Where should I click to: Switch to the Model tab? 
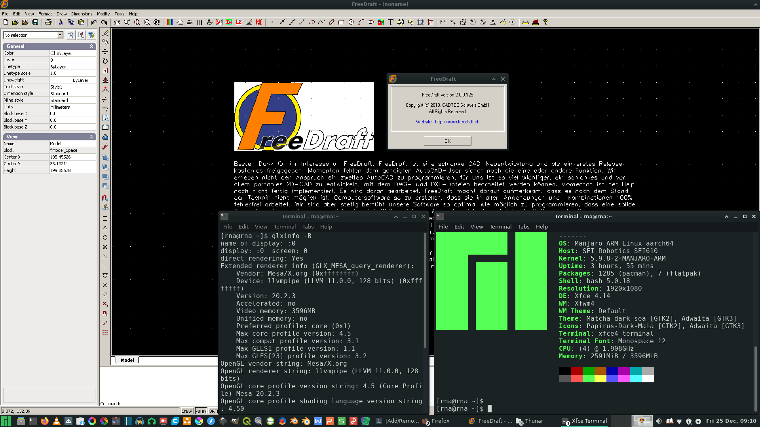pyautogui.click(x=127, y=360)
